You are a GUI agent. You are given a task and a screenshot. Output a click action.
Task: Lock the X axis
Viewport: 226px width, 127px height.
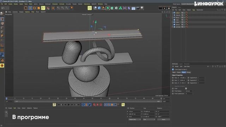[x=58, y=8]
